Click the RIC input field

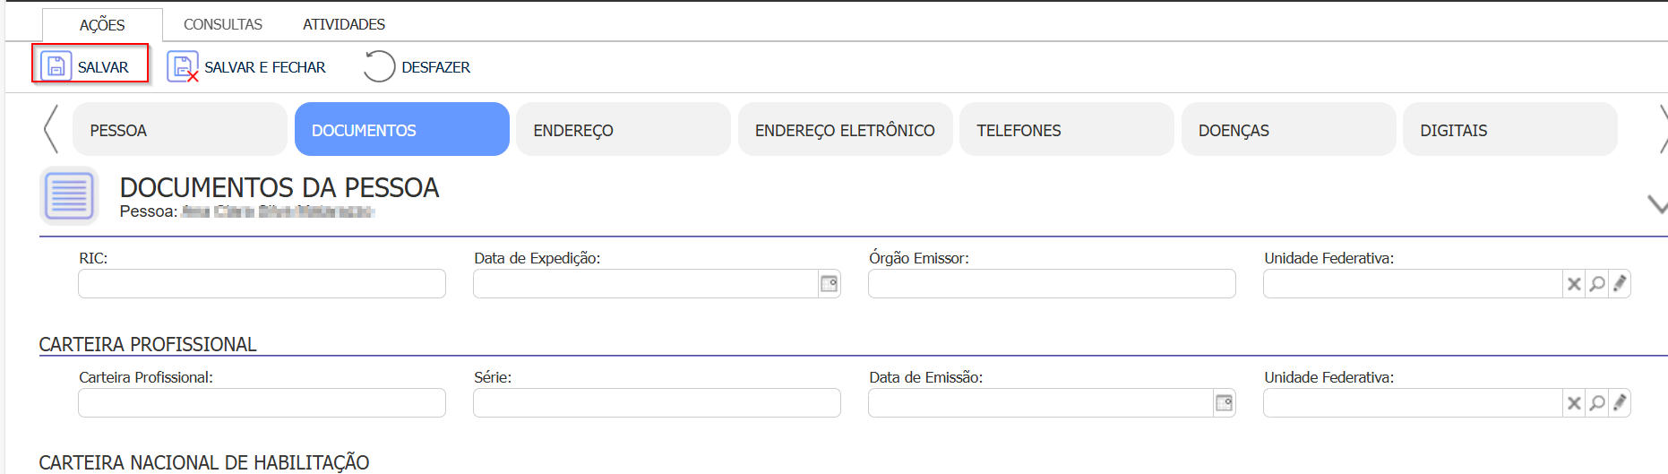[x=262, y=284]
